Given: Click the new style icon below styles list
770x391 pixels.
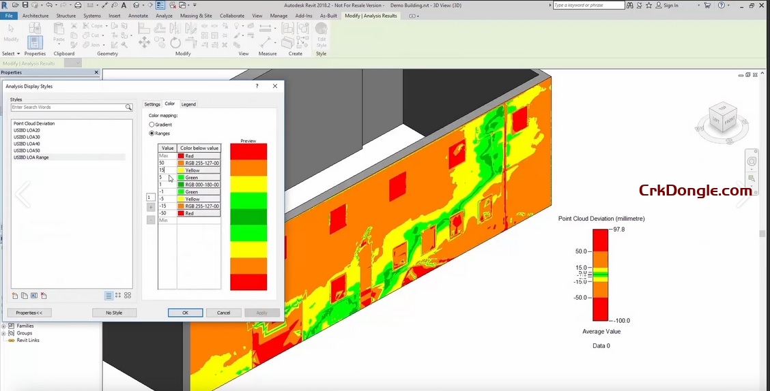Looking at the screenshot, I should (x=15, y=296).
